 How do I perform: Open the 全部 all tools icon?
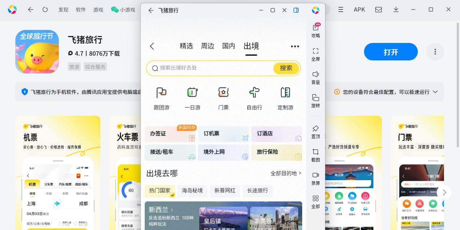316,202
